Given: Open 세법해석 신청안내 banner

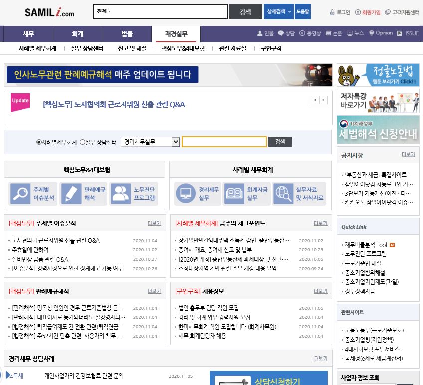Looking at the screenshot, I should (378, 130).
